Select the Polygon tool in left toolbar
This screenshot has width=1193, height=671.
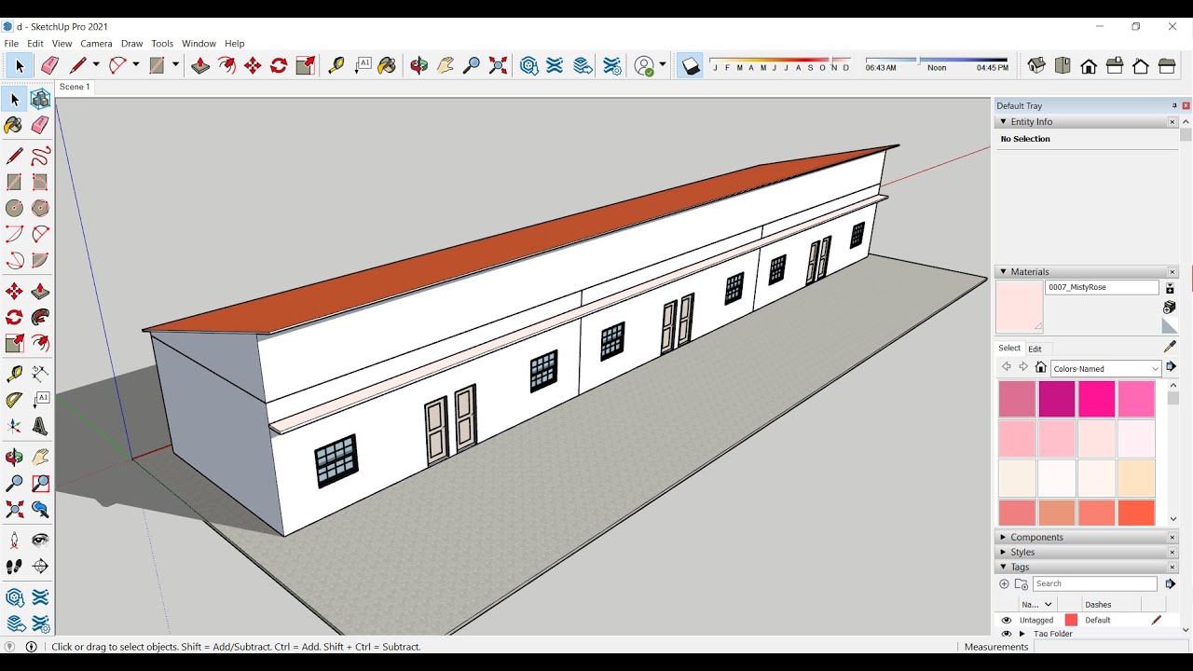[40, 208]
